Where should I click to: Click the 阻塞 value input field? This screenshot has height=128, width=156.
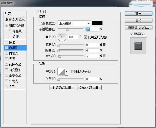(92, 50)
